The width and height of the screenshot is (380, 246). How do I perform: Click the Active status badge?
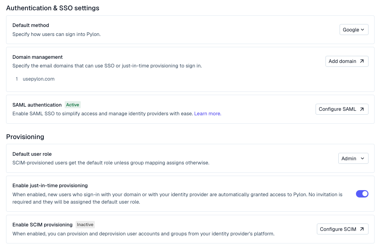(72, 105)
